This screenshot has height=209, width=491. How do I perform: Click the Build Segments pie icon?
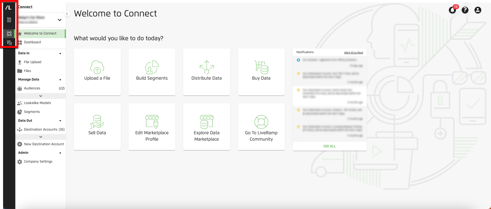click(152, 67)
